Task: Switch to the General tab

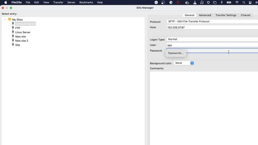Action: coord(189,15)
